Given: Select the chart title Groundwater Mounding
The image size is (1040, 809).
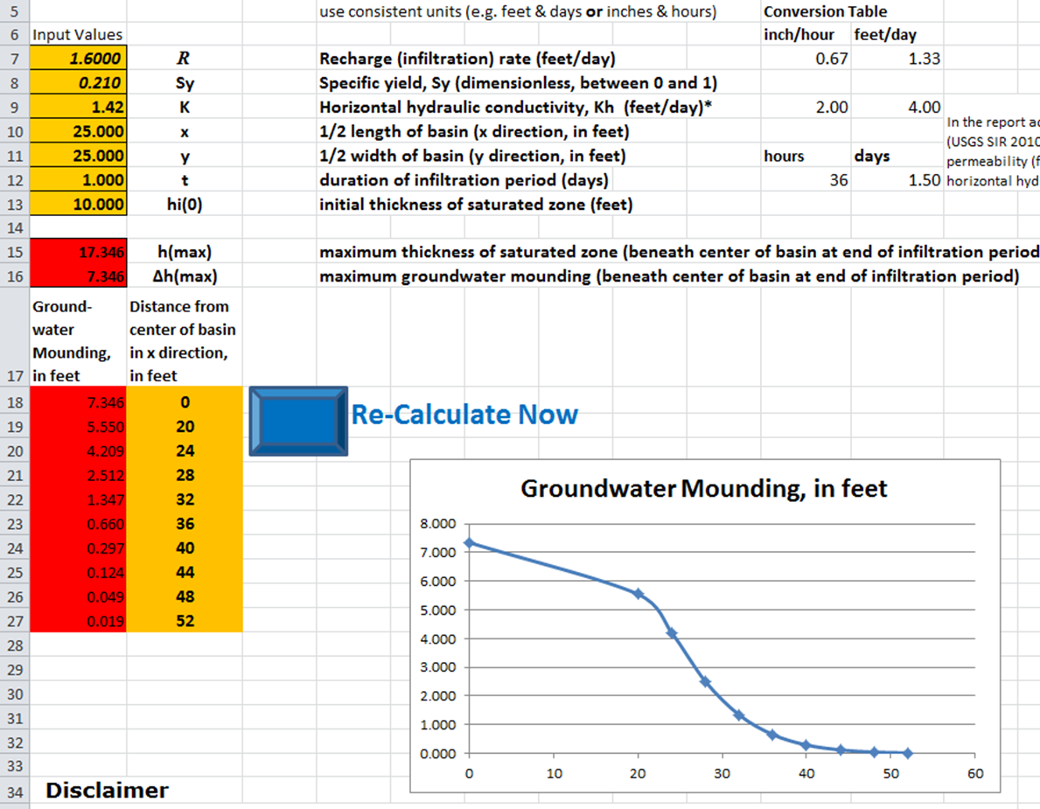Looking at the screenshot, I should tap(703, 488).
